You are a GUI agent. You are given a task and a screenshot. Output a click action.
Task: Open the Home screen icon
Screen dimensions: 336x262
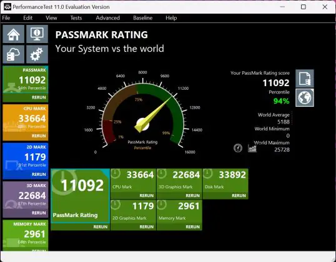tap(14, 34)
